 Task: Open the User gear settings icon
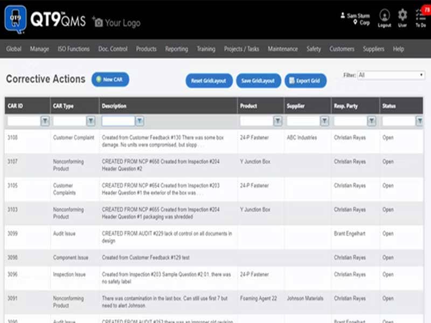click(x=402, y=18)
